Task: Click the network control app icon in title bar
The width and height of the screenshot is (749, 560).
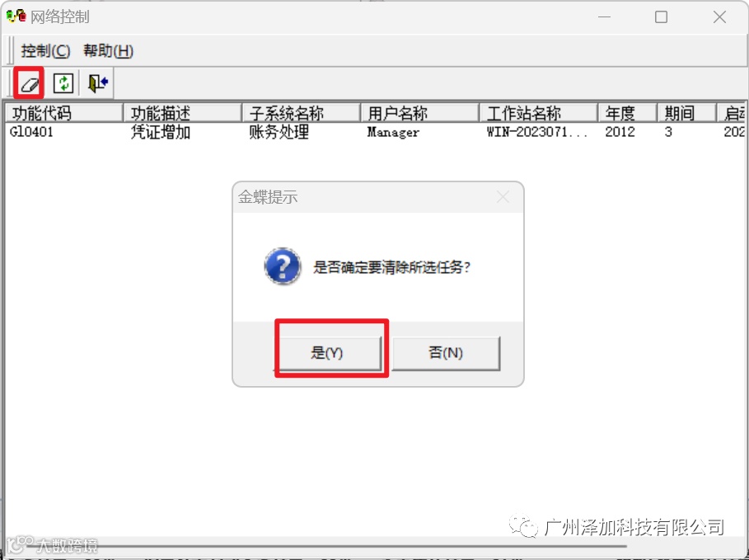Action: pos(16,16)
